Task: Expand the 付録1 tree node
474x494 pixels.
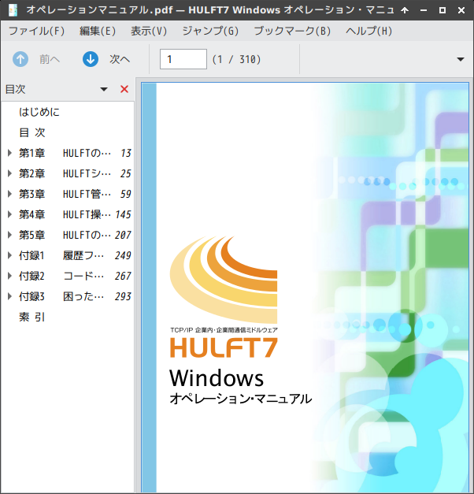Action: tap(9, 255)
